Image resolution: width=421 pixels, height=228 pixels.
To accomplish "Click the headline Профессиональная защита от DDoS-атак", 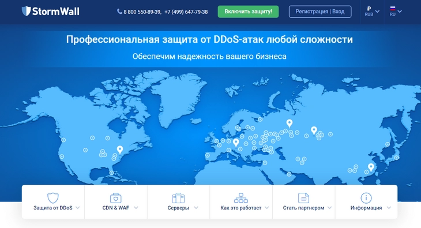I will click(x=209, y=39).
